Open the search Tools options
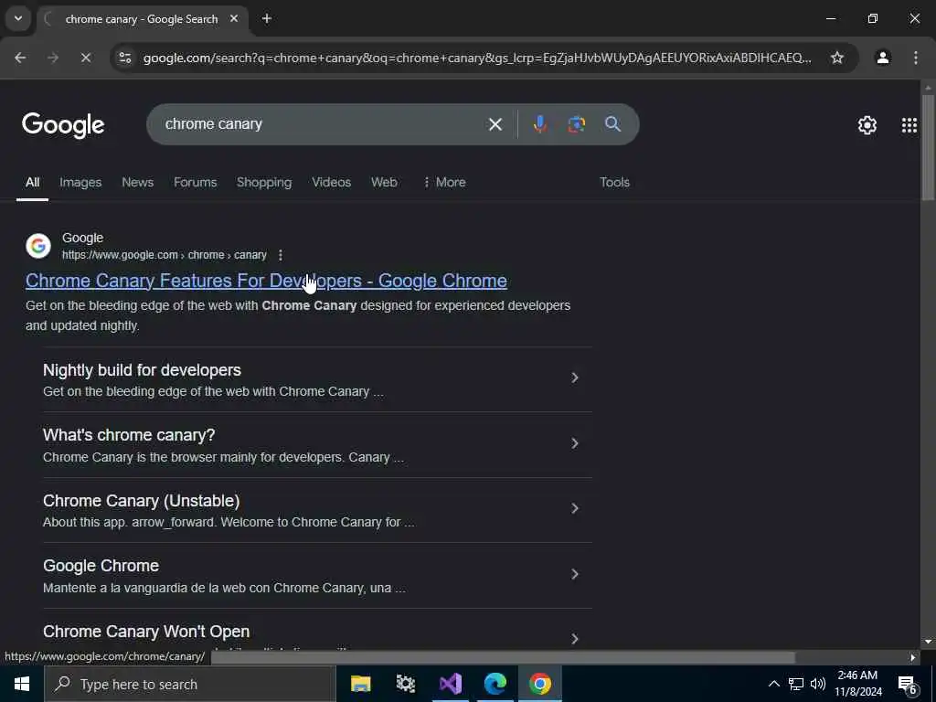 coord(614,183)
